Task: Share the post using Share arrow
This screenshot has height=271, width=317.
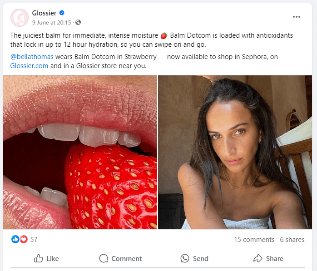Action: coord(268,258)
